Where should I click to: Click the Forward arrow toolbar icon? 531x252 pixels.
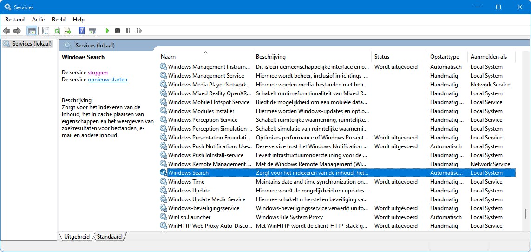pyautogui.click(x=17, y=31)
